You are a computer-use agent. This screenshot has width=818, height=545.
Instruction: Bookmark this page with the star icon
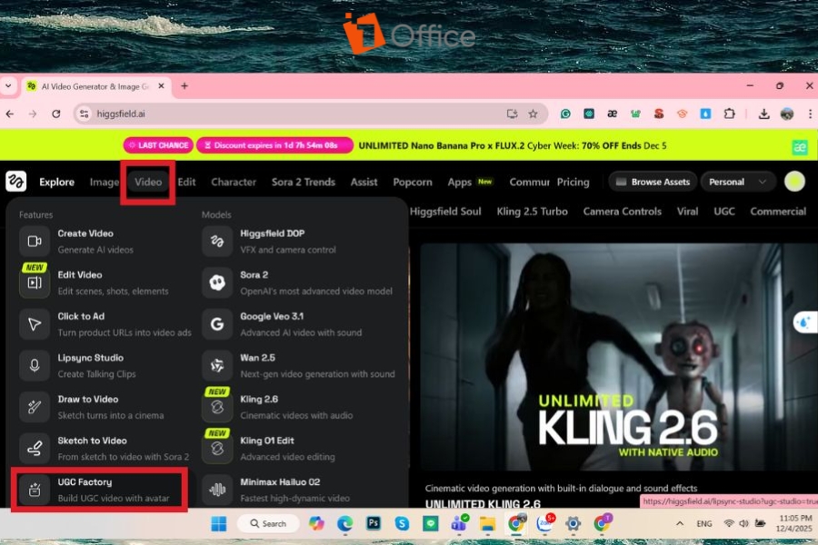[x=533, y=114]
